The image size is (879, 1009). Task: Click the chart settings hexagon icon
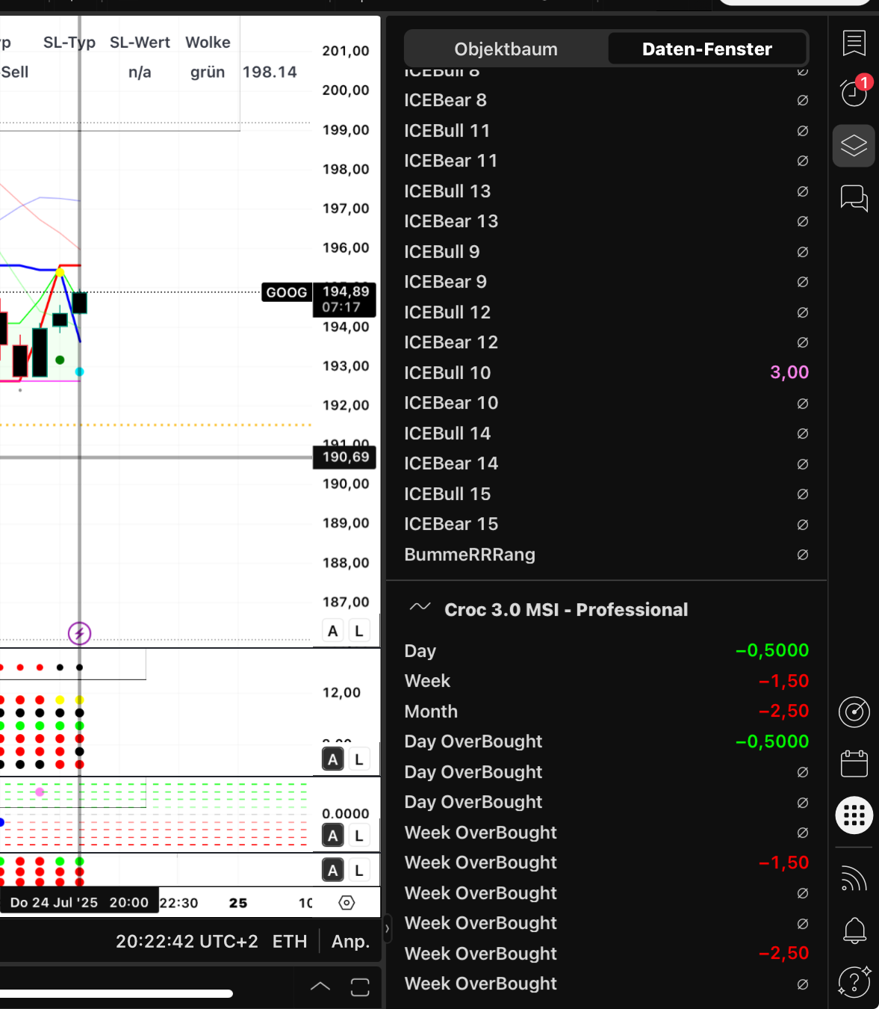point(347,903)
